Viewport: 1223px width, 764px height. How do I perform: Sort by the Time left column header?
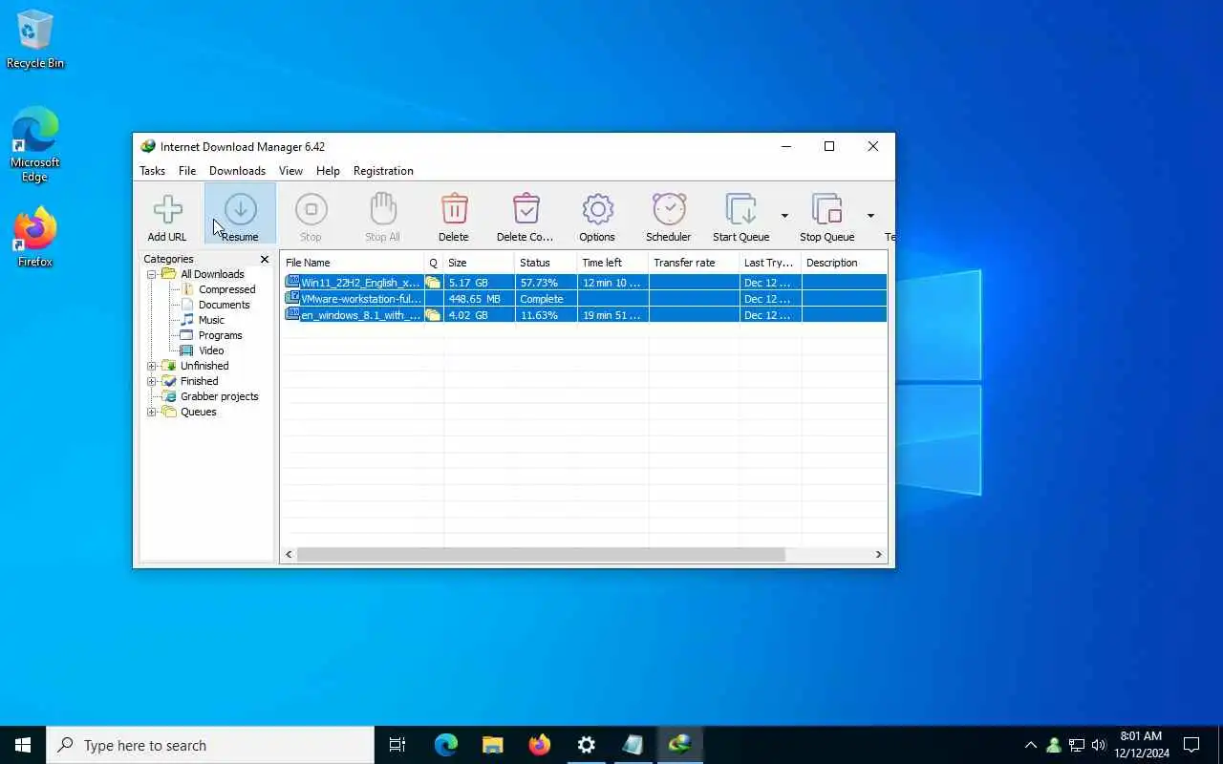tap(613, 263)
